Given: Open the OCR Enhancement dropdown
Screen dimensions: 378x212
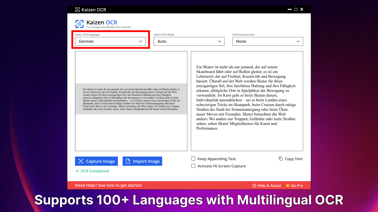Looking at the screenshot, I should (x=267, y=41).
